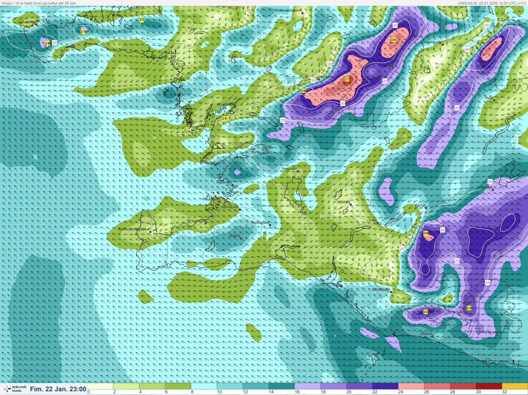Click the Hólmsheiði station label
The height and width of the screenshot is (395, 528).
click(230, 207)
